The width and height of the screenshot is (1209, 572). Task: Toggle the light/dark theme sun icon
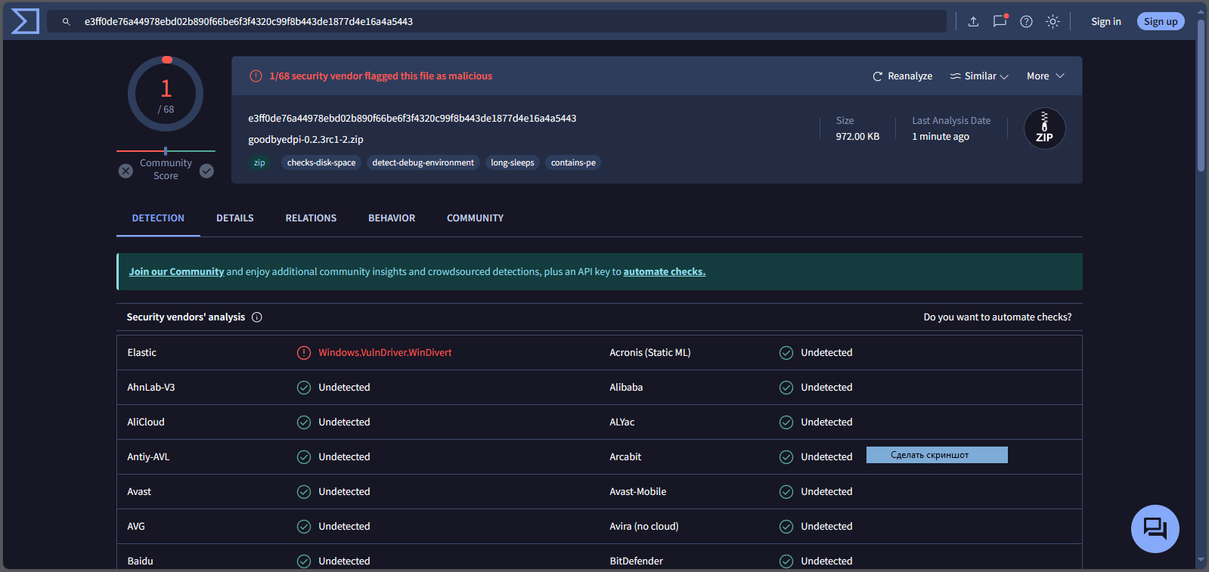tap(1052, 22)
